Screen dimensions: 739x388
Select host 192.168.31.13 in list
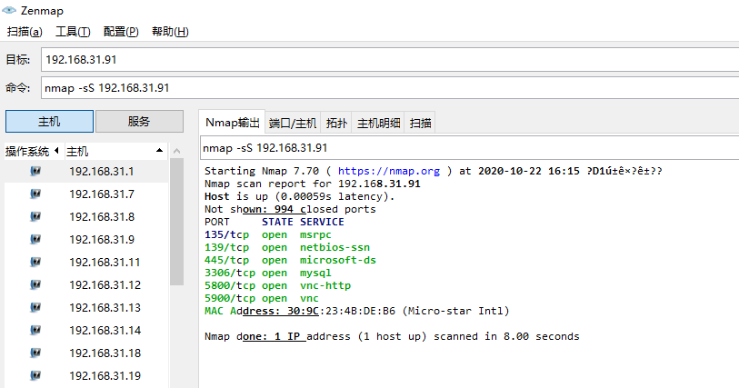pos(105,307)
